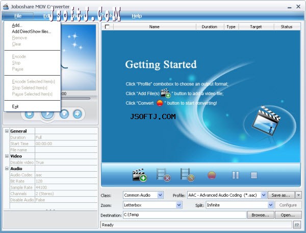Screen dimensions: 306x233
Task: Click the File name property row
Action: point(54,150)
